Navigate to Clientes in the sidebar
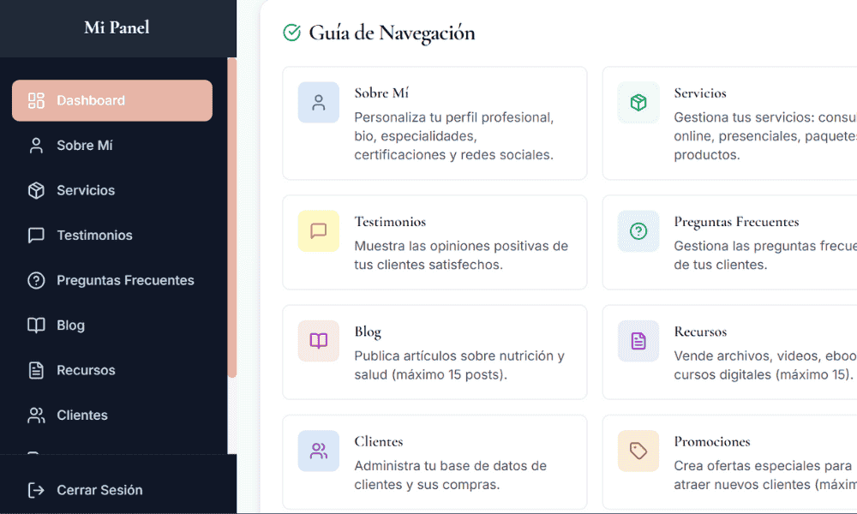Image resolution: width=857 pixels, height=514 pixels. click(x=81, y=415)
